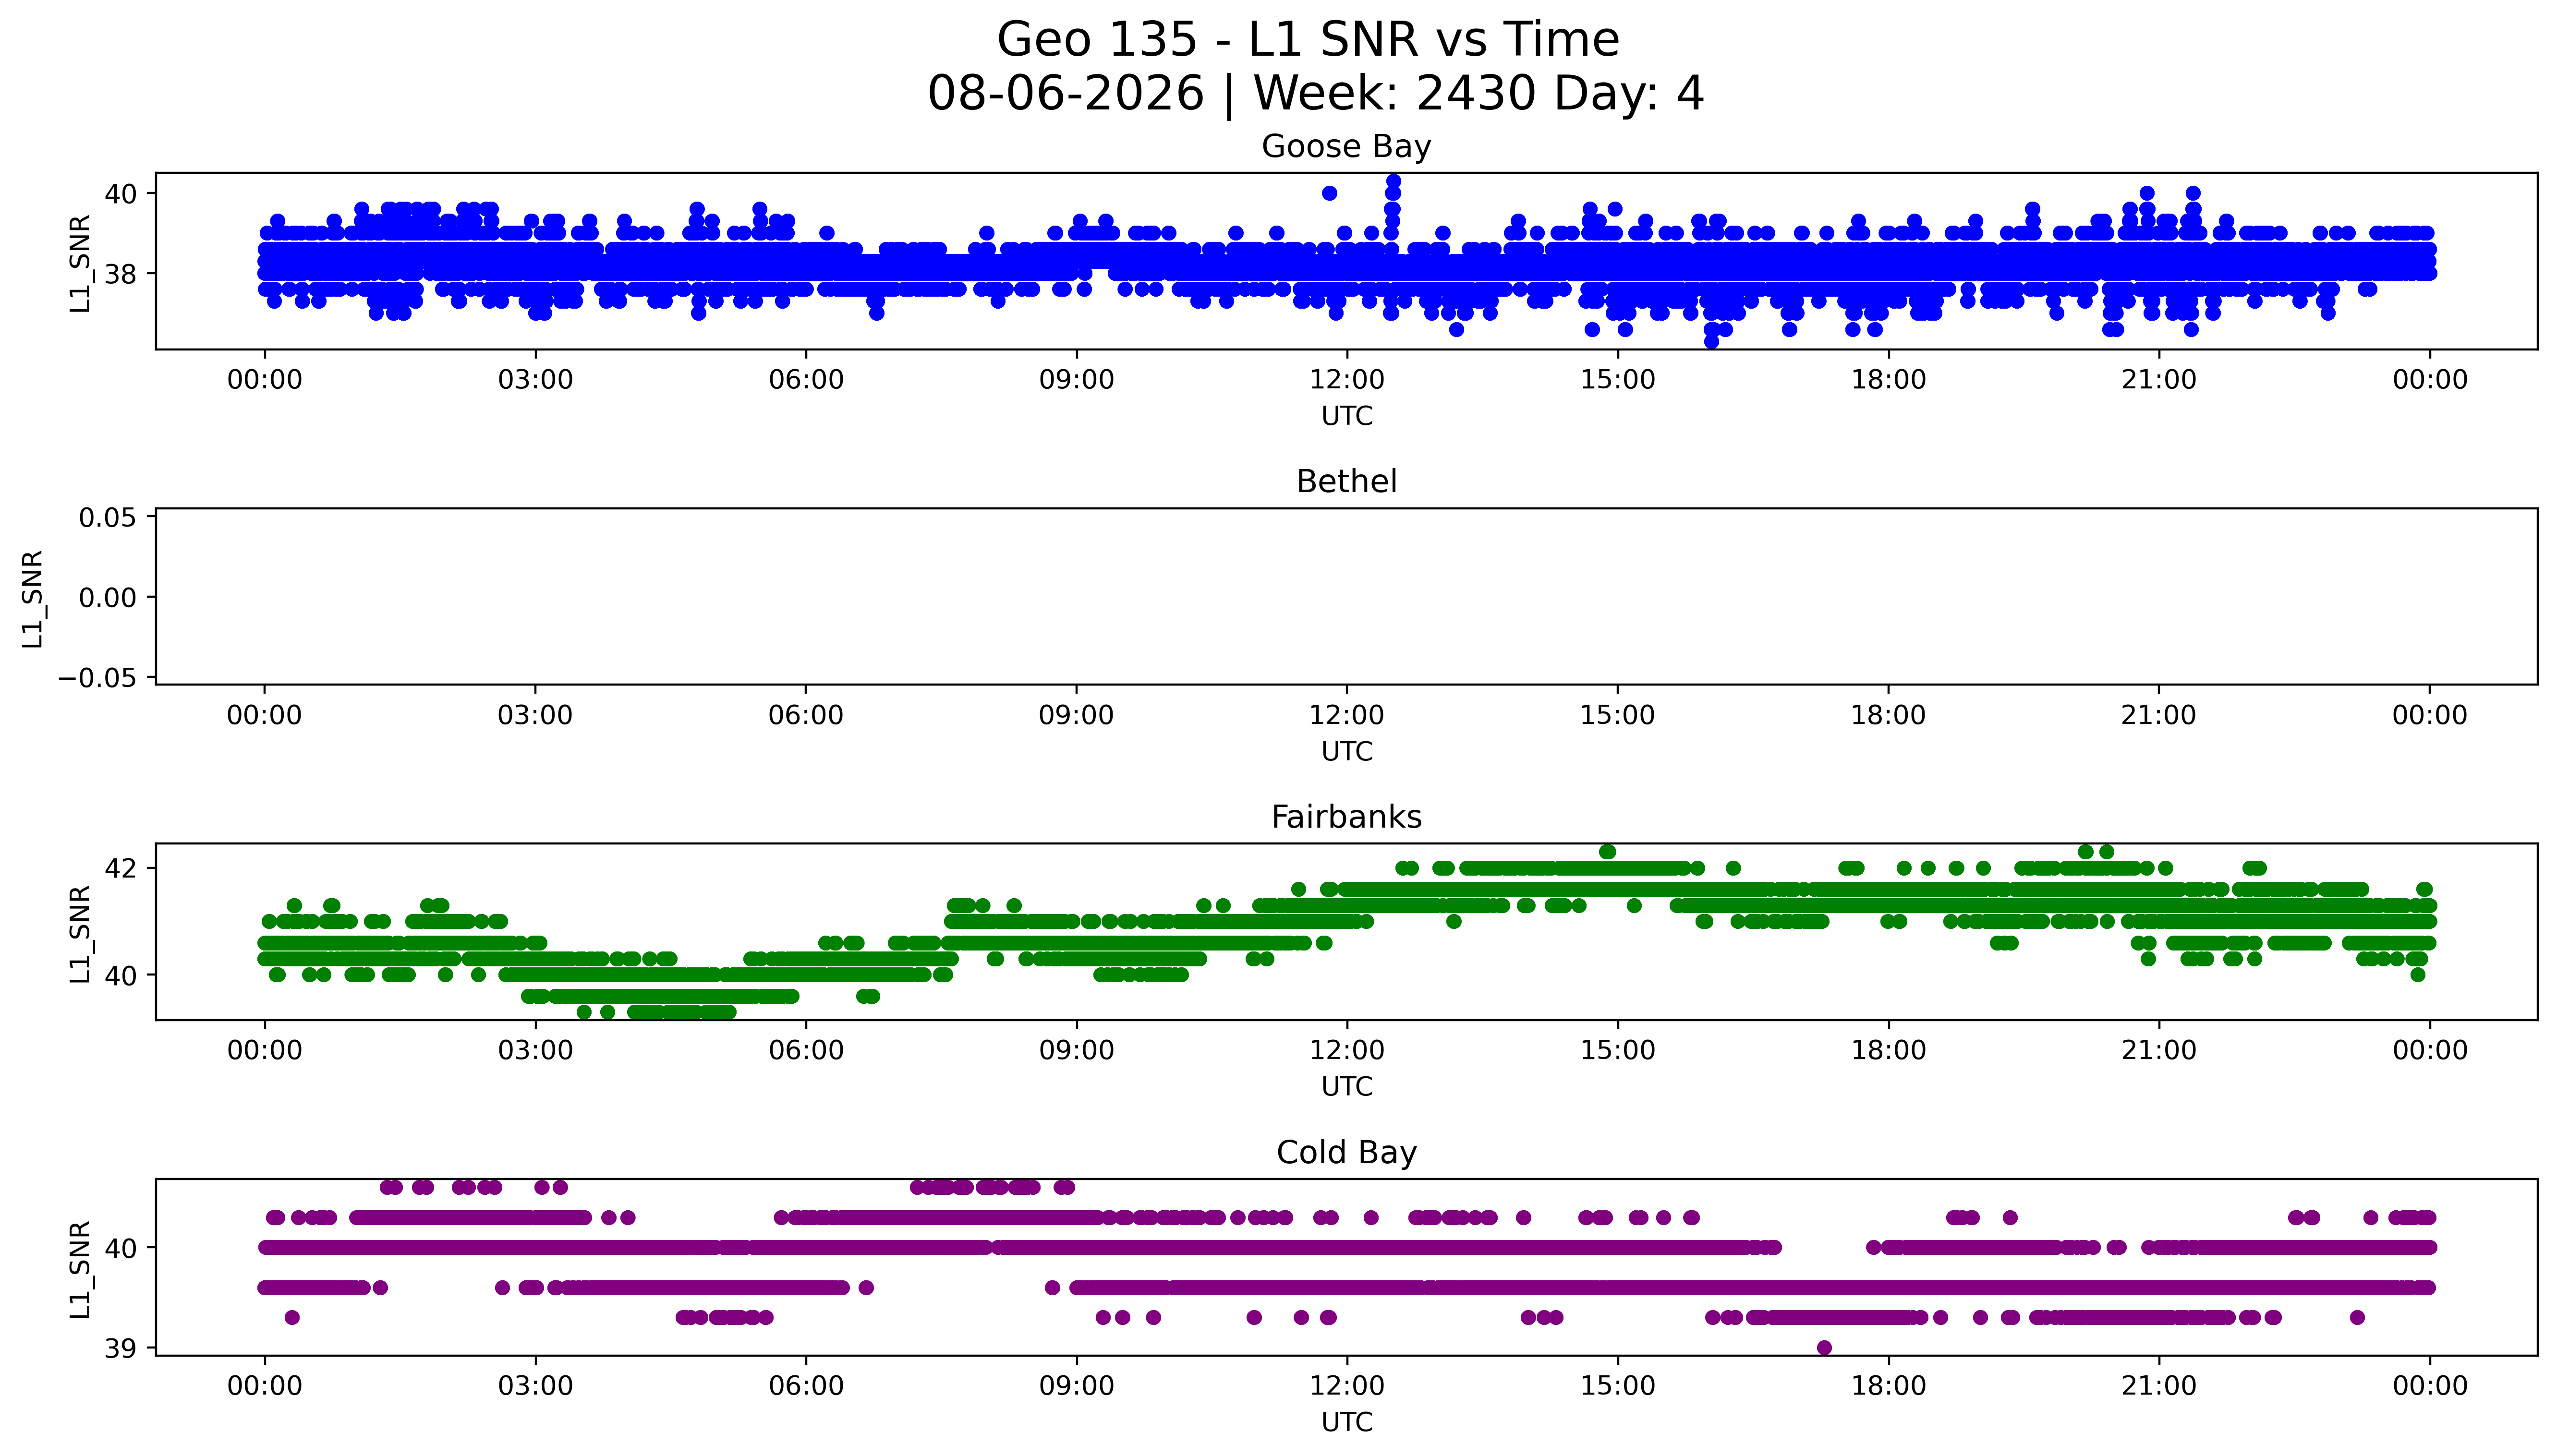The width and height of the screenshot is (2557, 1456).
Task: Click the topmost green point near 15:00 in Fairbanks
Action: [1608, 852]
